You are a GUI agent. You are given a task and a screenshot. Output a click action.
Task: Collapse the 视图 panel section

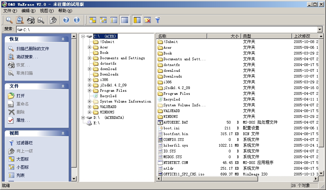point(63,133)
